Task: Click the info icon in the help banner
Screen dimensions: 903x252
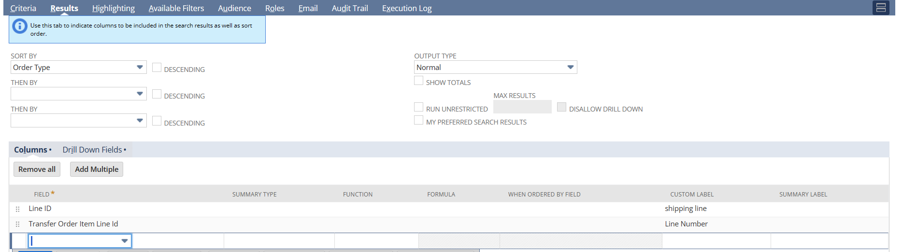Action: [x=20, y=26]
